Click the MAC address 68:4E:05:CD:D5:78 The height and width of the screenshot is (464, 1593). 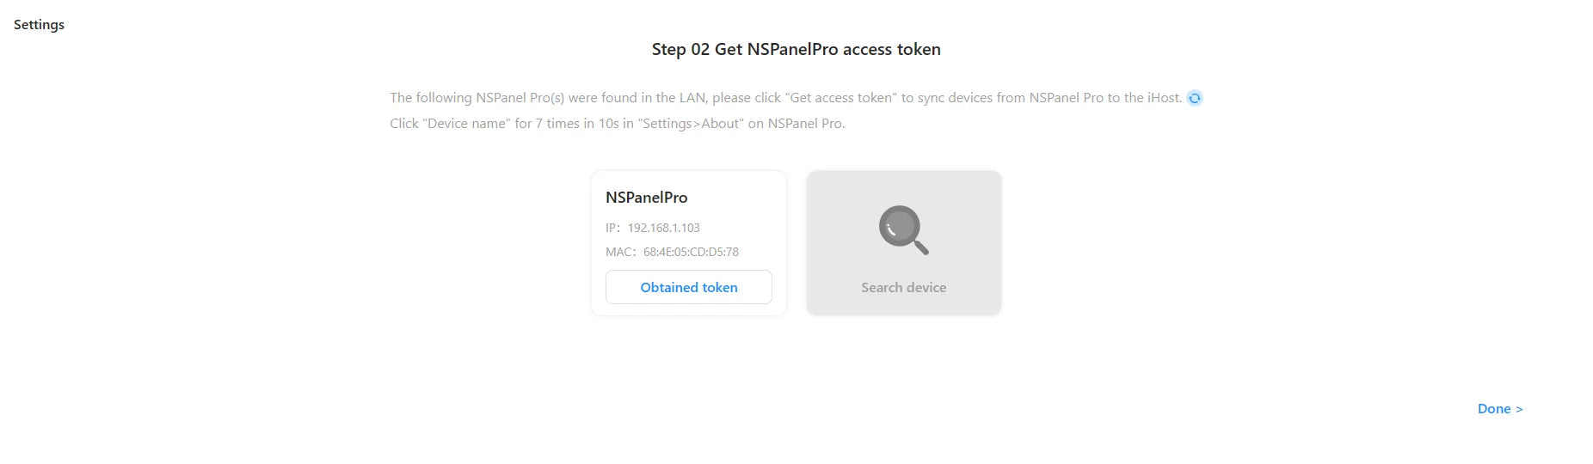pos(691,252)
